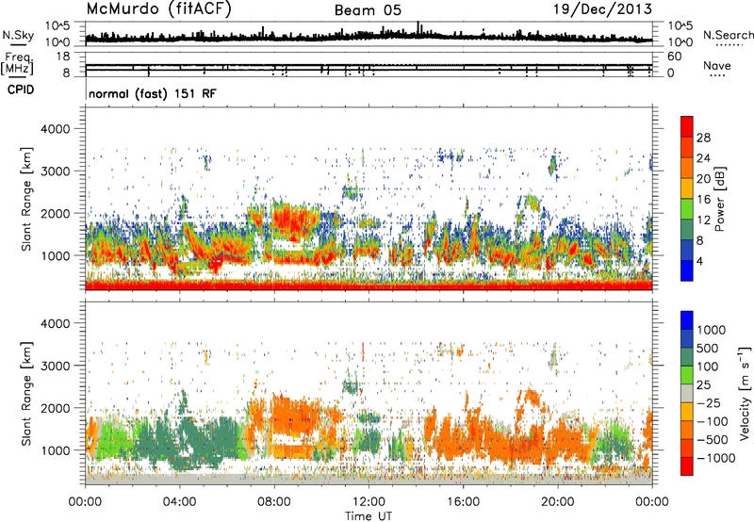
Task: Click the "1000" value on the Velocity scale
Action: pyautogui.click(x=712, y=330)
